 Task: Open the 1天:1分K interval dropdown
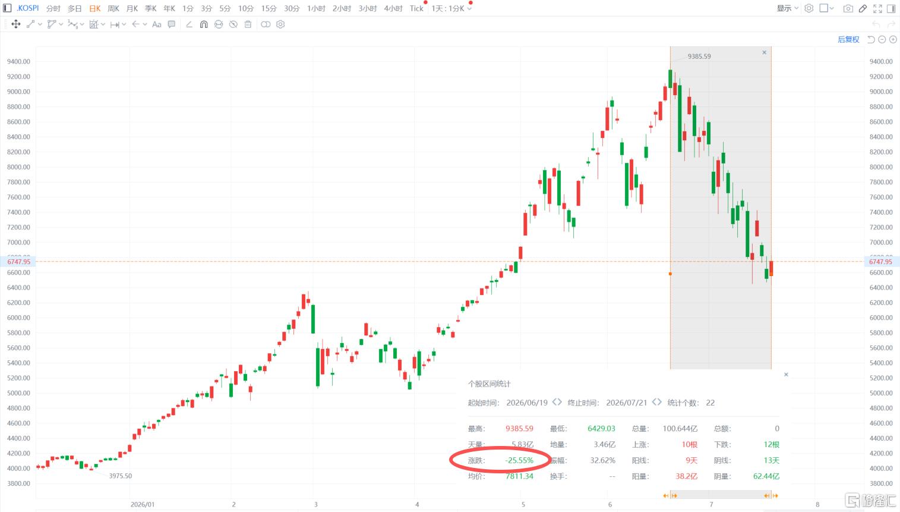click(x=451, y=8)
